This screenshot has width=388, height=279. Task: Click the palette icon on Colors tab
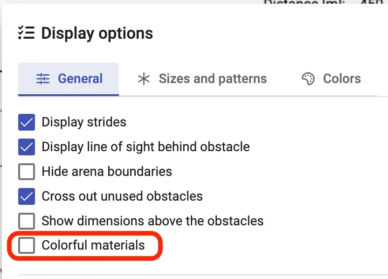coord(308,79)
